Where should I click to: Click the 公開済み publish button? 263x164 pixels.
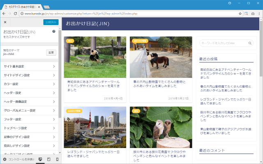pos(51,22)
